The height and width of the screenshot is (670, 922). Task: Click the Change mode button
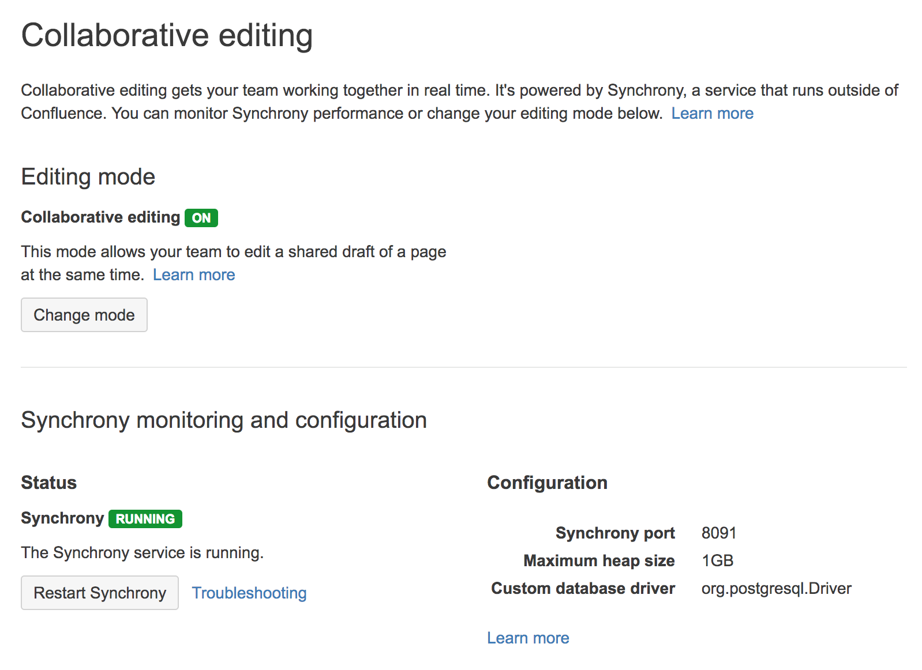(x=84, y=315)
